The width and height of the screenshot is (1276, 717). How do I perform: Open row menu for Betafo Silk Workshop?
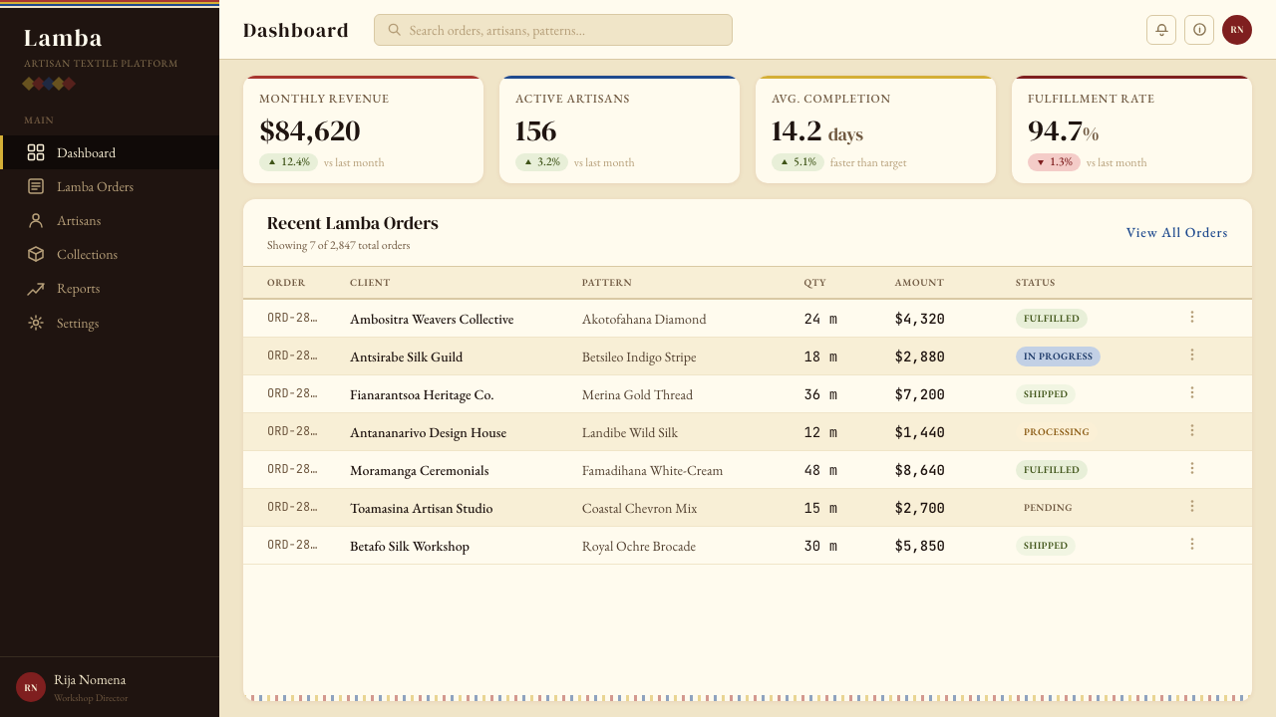pos(1191,545)
